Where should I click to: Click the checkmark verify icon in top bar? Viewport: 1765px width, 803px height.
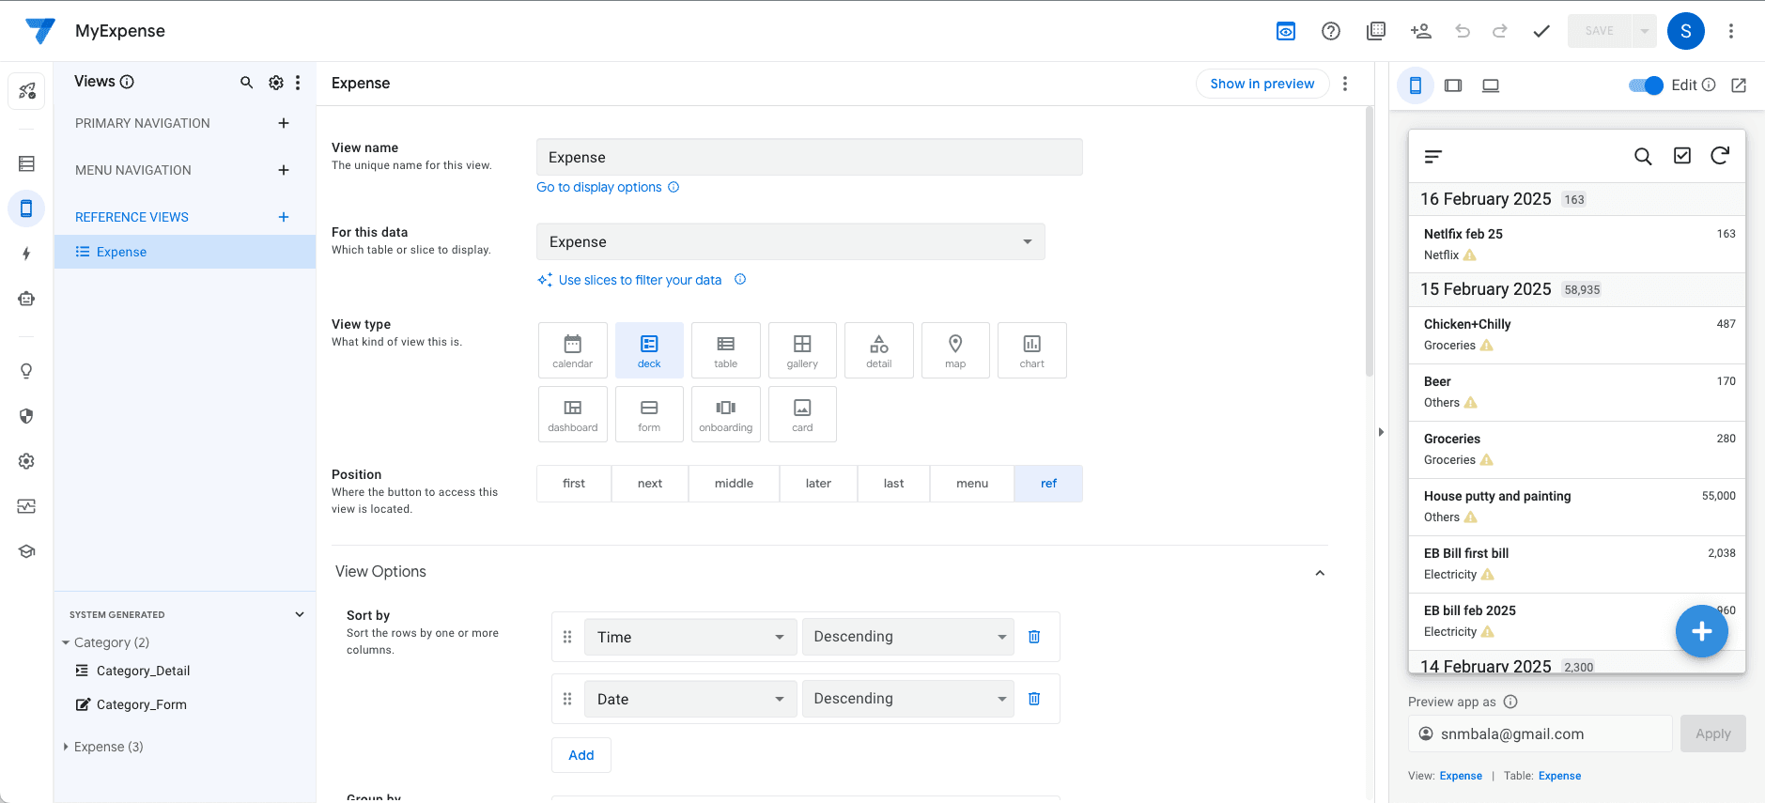click(x=1541, y=31)
